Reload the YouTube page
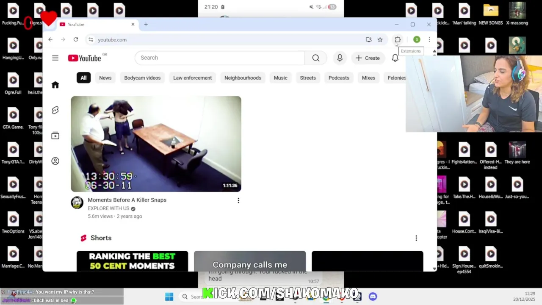 tap(76, 39)
